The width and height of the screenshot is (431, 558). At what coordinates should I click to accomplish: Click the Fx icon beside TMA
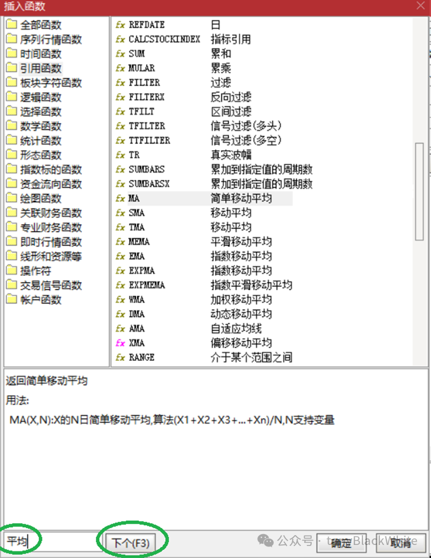(x=120, y=228)
